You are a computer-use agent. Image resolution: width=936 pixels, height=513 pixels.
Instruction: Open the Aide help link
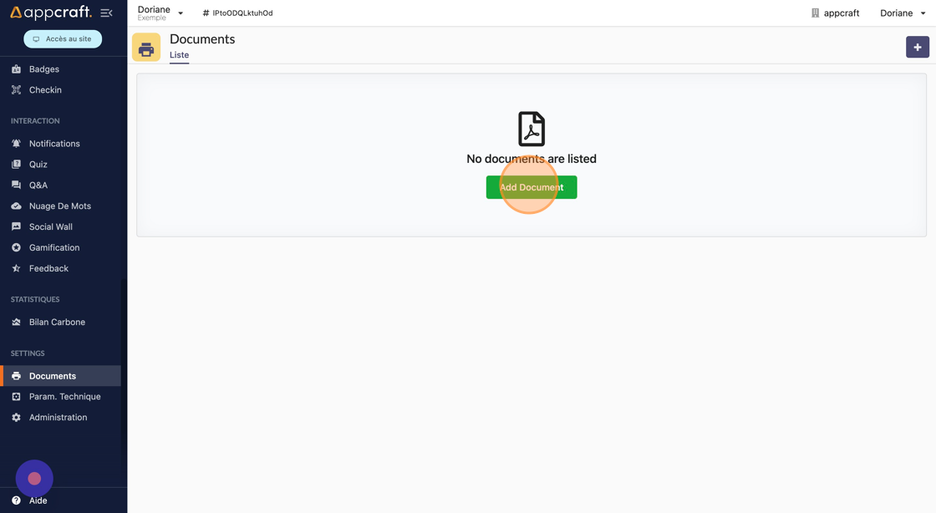click(x=38, y=500)
